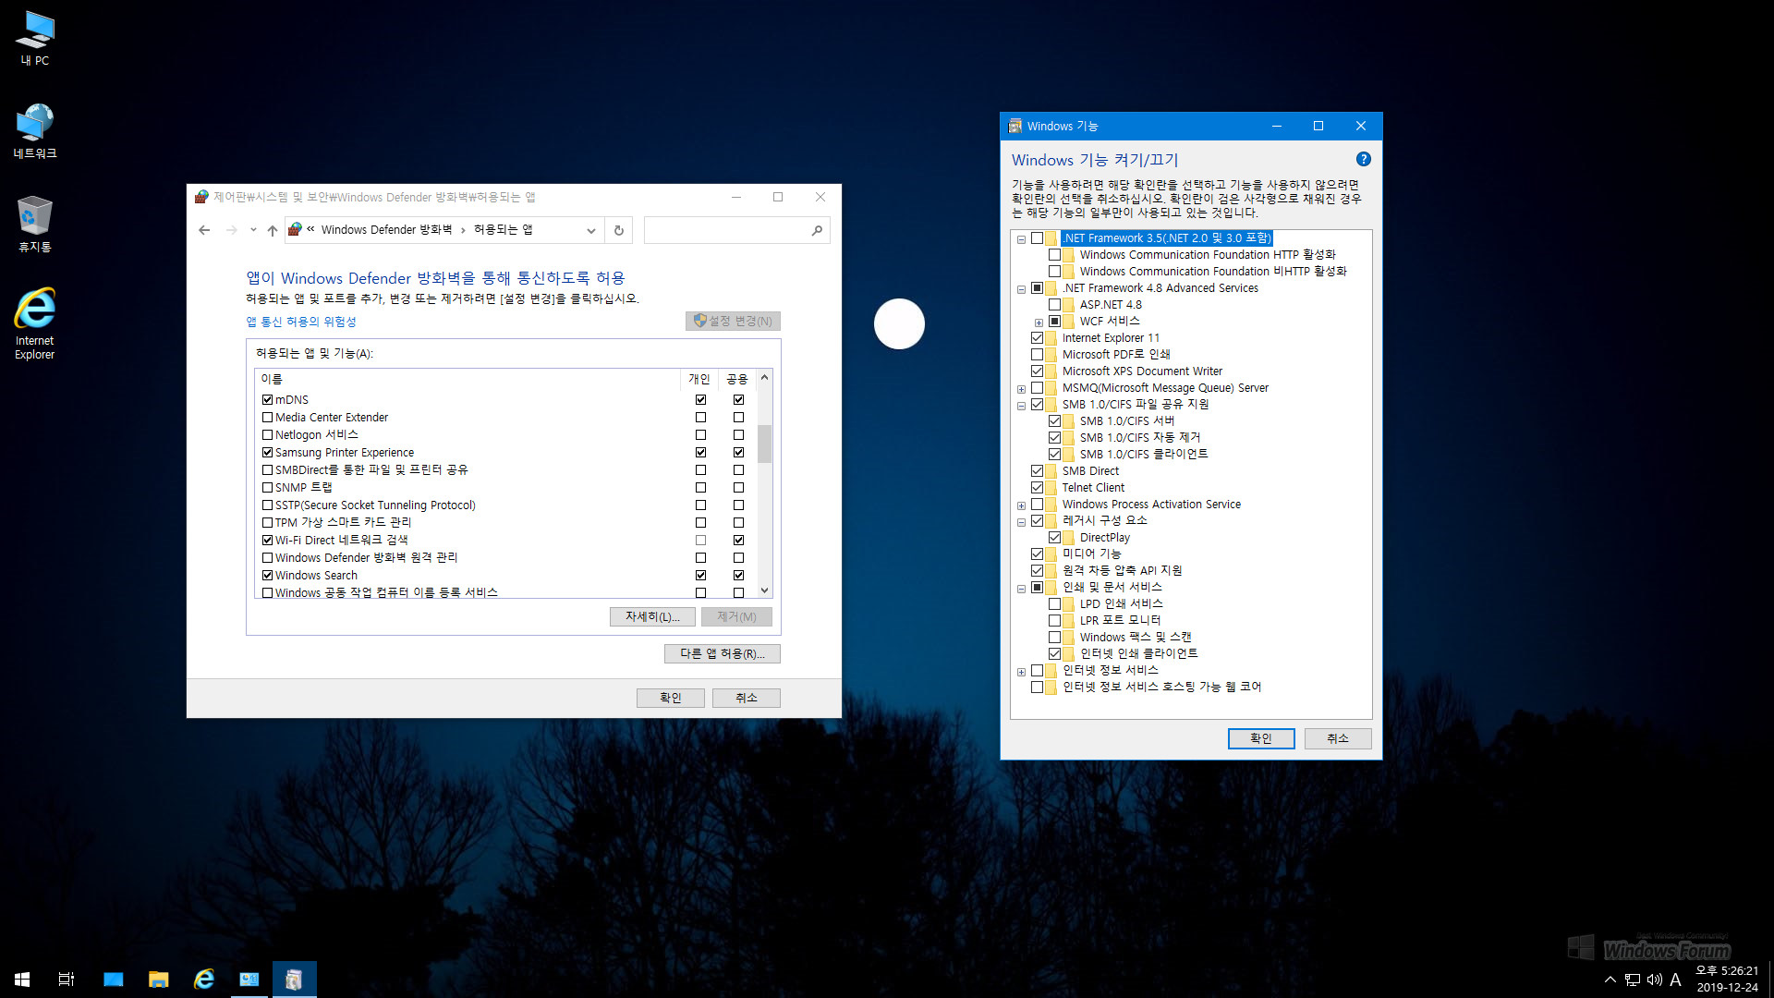
Task: Click the 허용되는 앱 breadcrumb
Action: (x=503, y=230)
